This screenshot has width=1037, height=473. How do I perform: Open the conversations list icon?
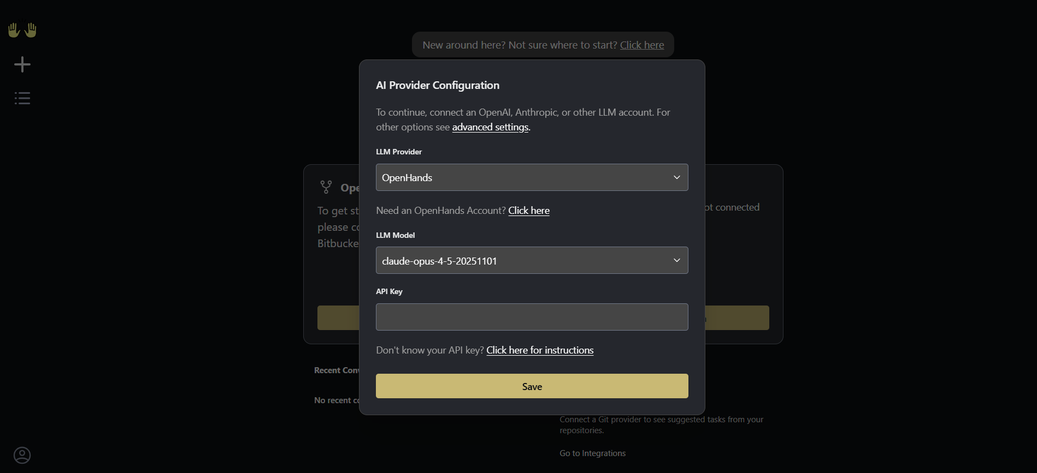[22, 98]
